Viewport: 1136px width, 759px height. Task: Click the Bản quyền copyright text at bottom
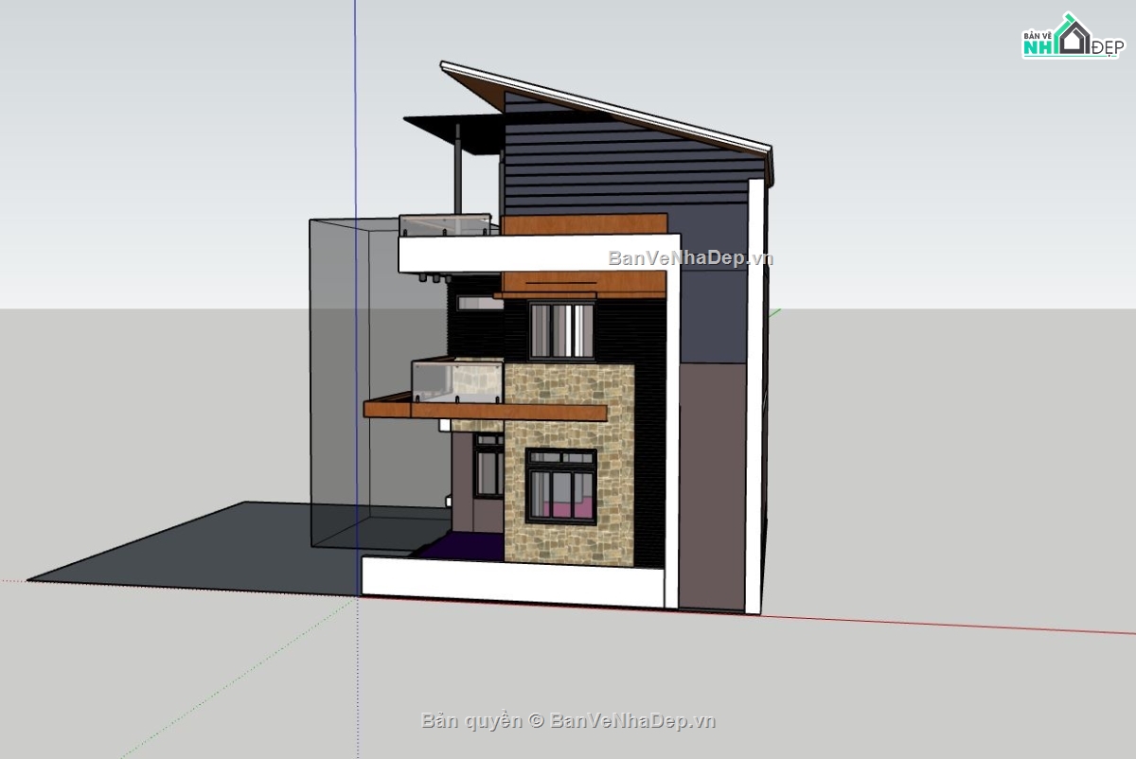pyautogui.click(x=568, y=721)
